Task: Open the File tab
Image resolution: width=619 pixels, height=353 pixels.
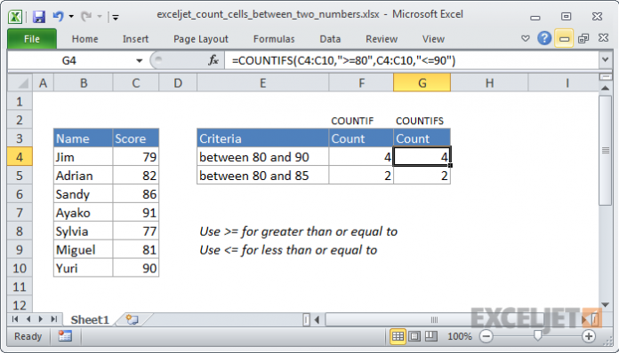Action: 32,39
